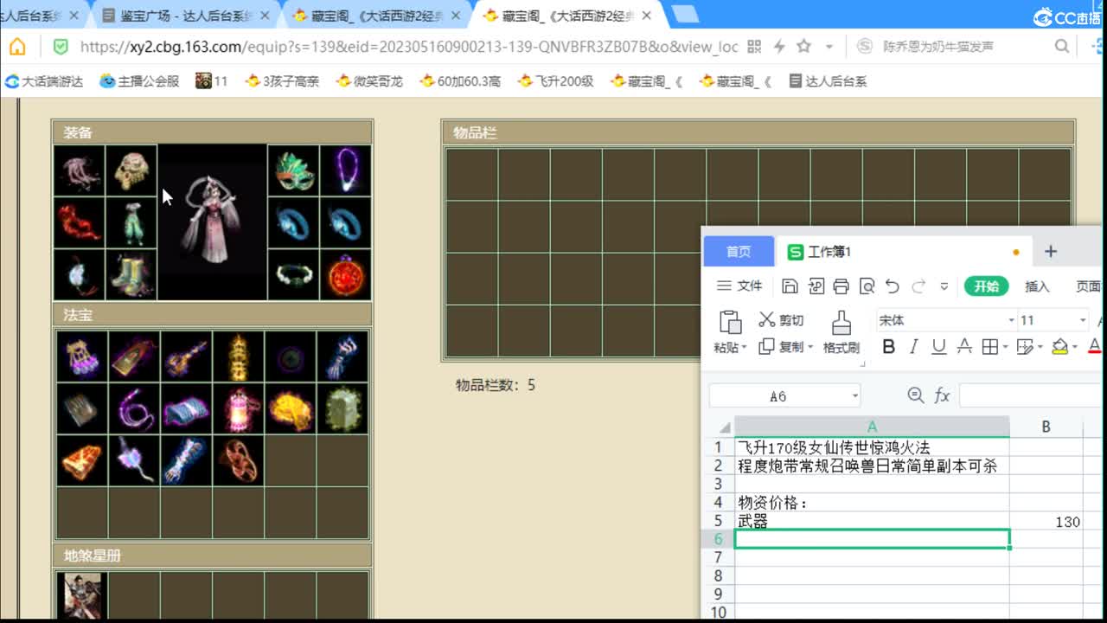Image resolution: width=1107 pixels, height=623 pixels.
Task: Bookmark page with the star icon
Action: pyautogui.click(x=804, y=47)
